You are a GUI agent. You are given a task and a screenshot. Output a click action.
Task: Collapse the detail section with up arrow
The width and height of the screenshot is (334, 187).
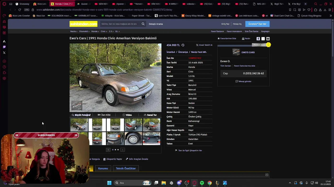(x=267, y=175)
